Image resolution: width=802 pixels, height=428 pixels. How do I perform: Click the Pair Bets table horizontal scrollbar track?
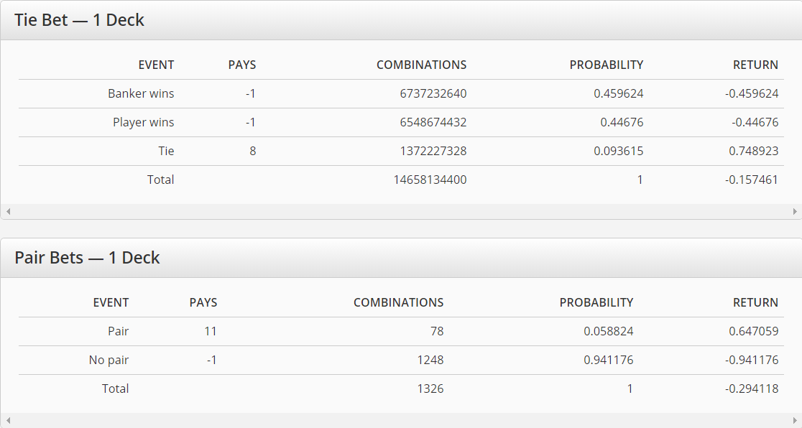[401, 420]
